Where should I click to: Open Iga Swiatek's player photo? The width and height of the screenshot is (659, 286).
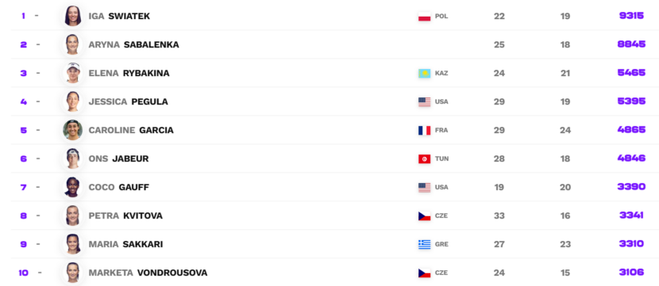(73, 16)
